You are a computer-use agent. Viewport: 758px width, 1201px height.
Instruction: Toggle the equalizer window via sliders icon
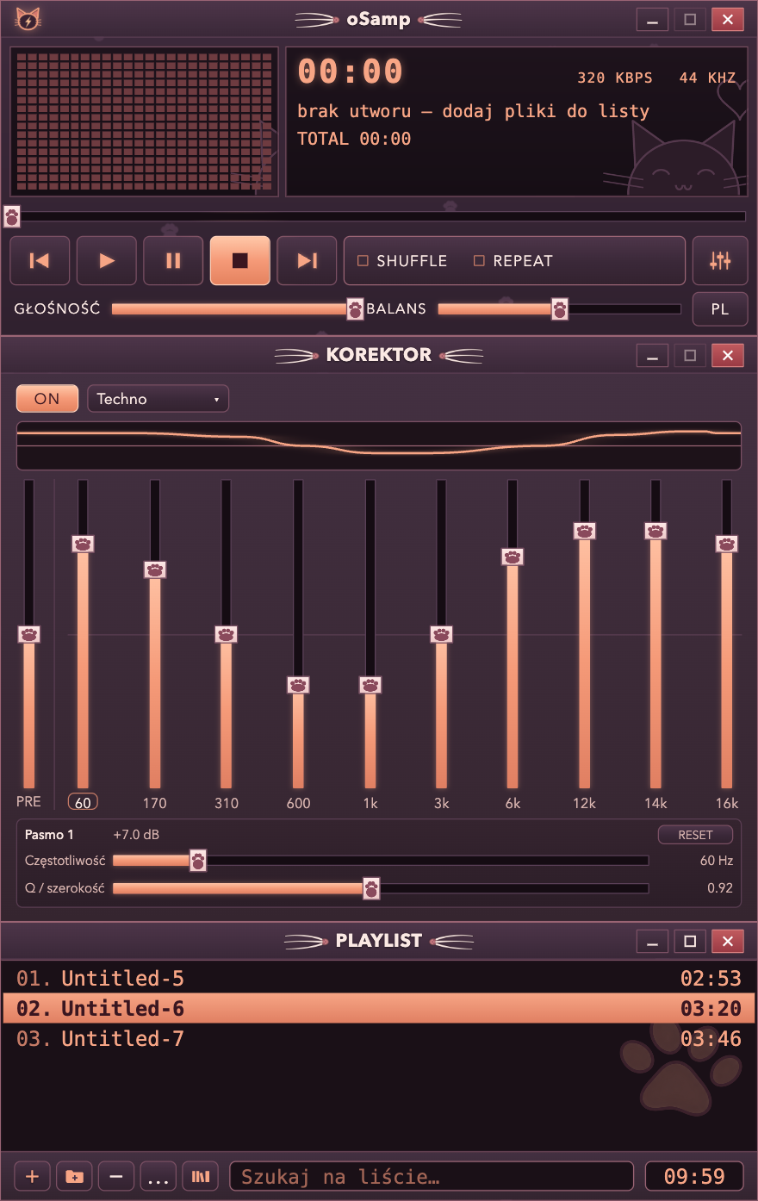720,260
